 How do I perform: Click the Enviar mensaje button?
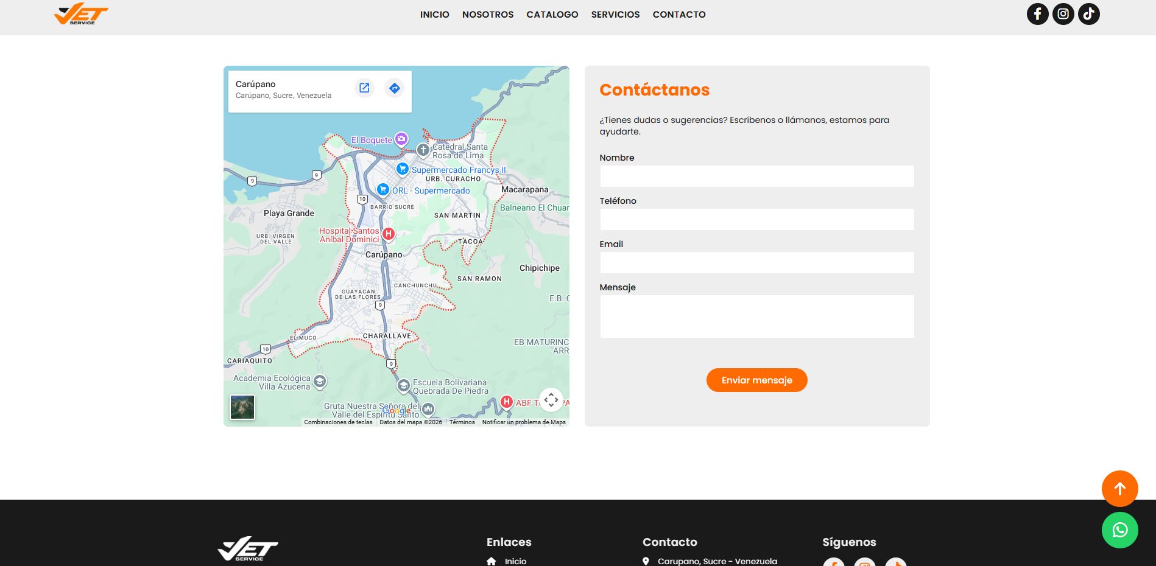pos(756,380)
